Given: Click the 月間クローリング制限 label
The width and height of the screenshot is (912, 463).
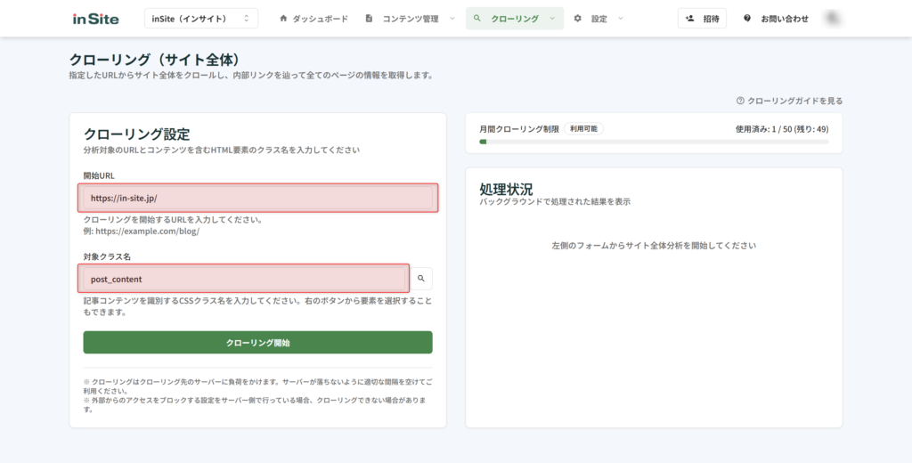Looking at the screenshot, I should coord(519,129).
